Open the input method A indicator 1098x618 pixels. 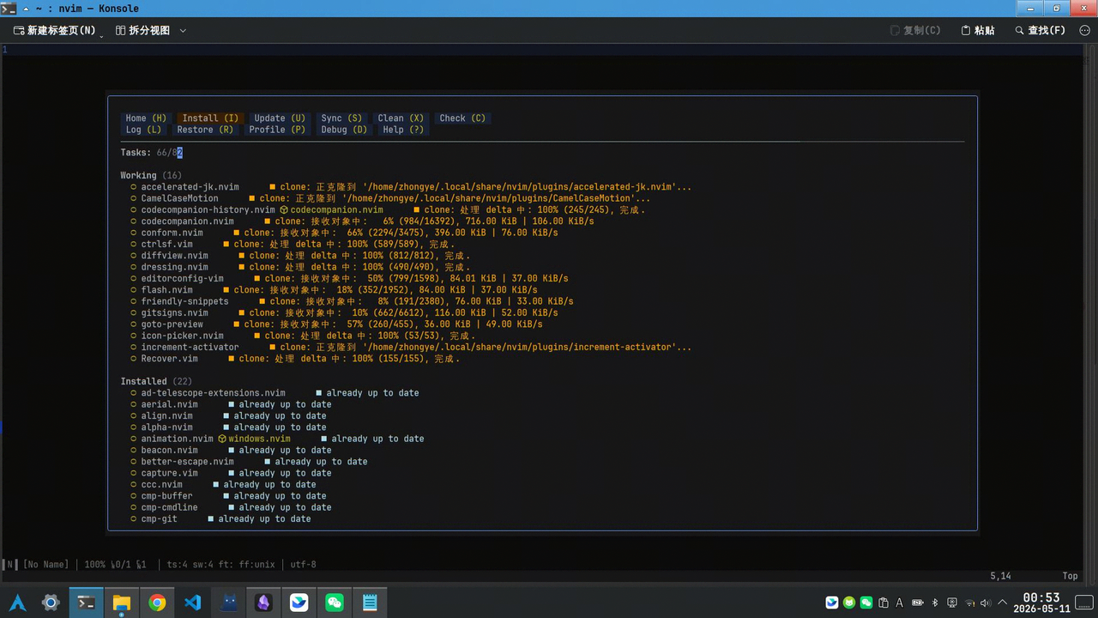(900, 603)
